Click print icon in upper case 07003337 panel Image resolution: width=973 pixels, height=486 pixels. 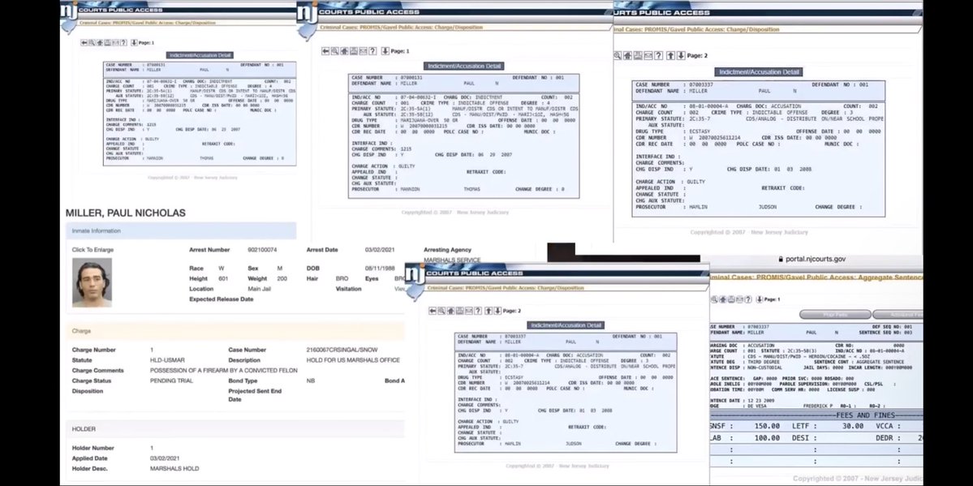tap(638, 55)
